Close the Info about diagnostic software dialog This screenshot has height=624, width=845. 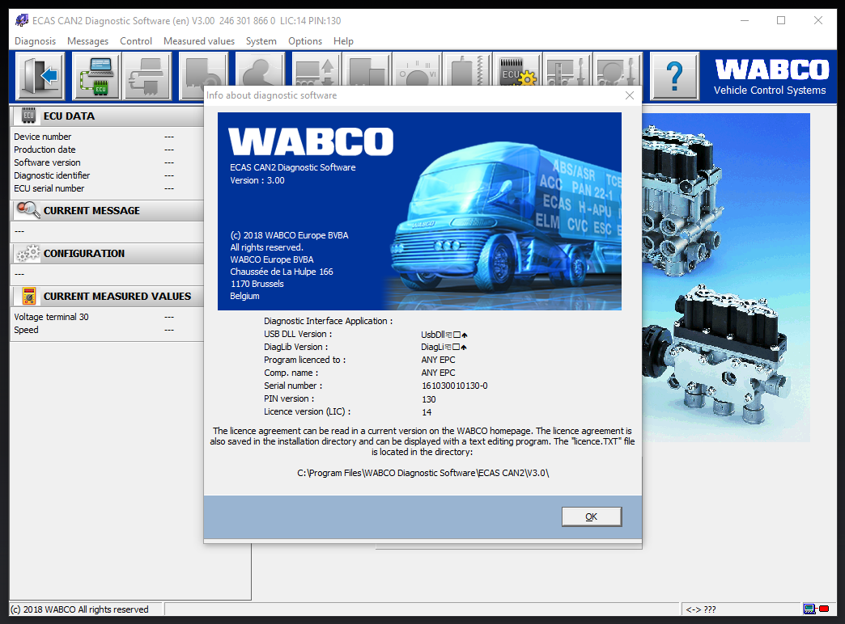[630, 95]
